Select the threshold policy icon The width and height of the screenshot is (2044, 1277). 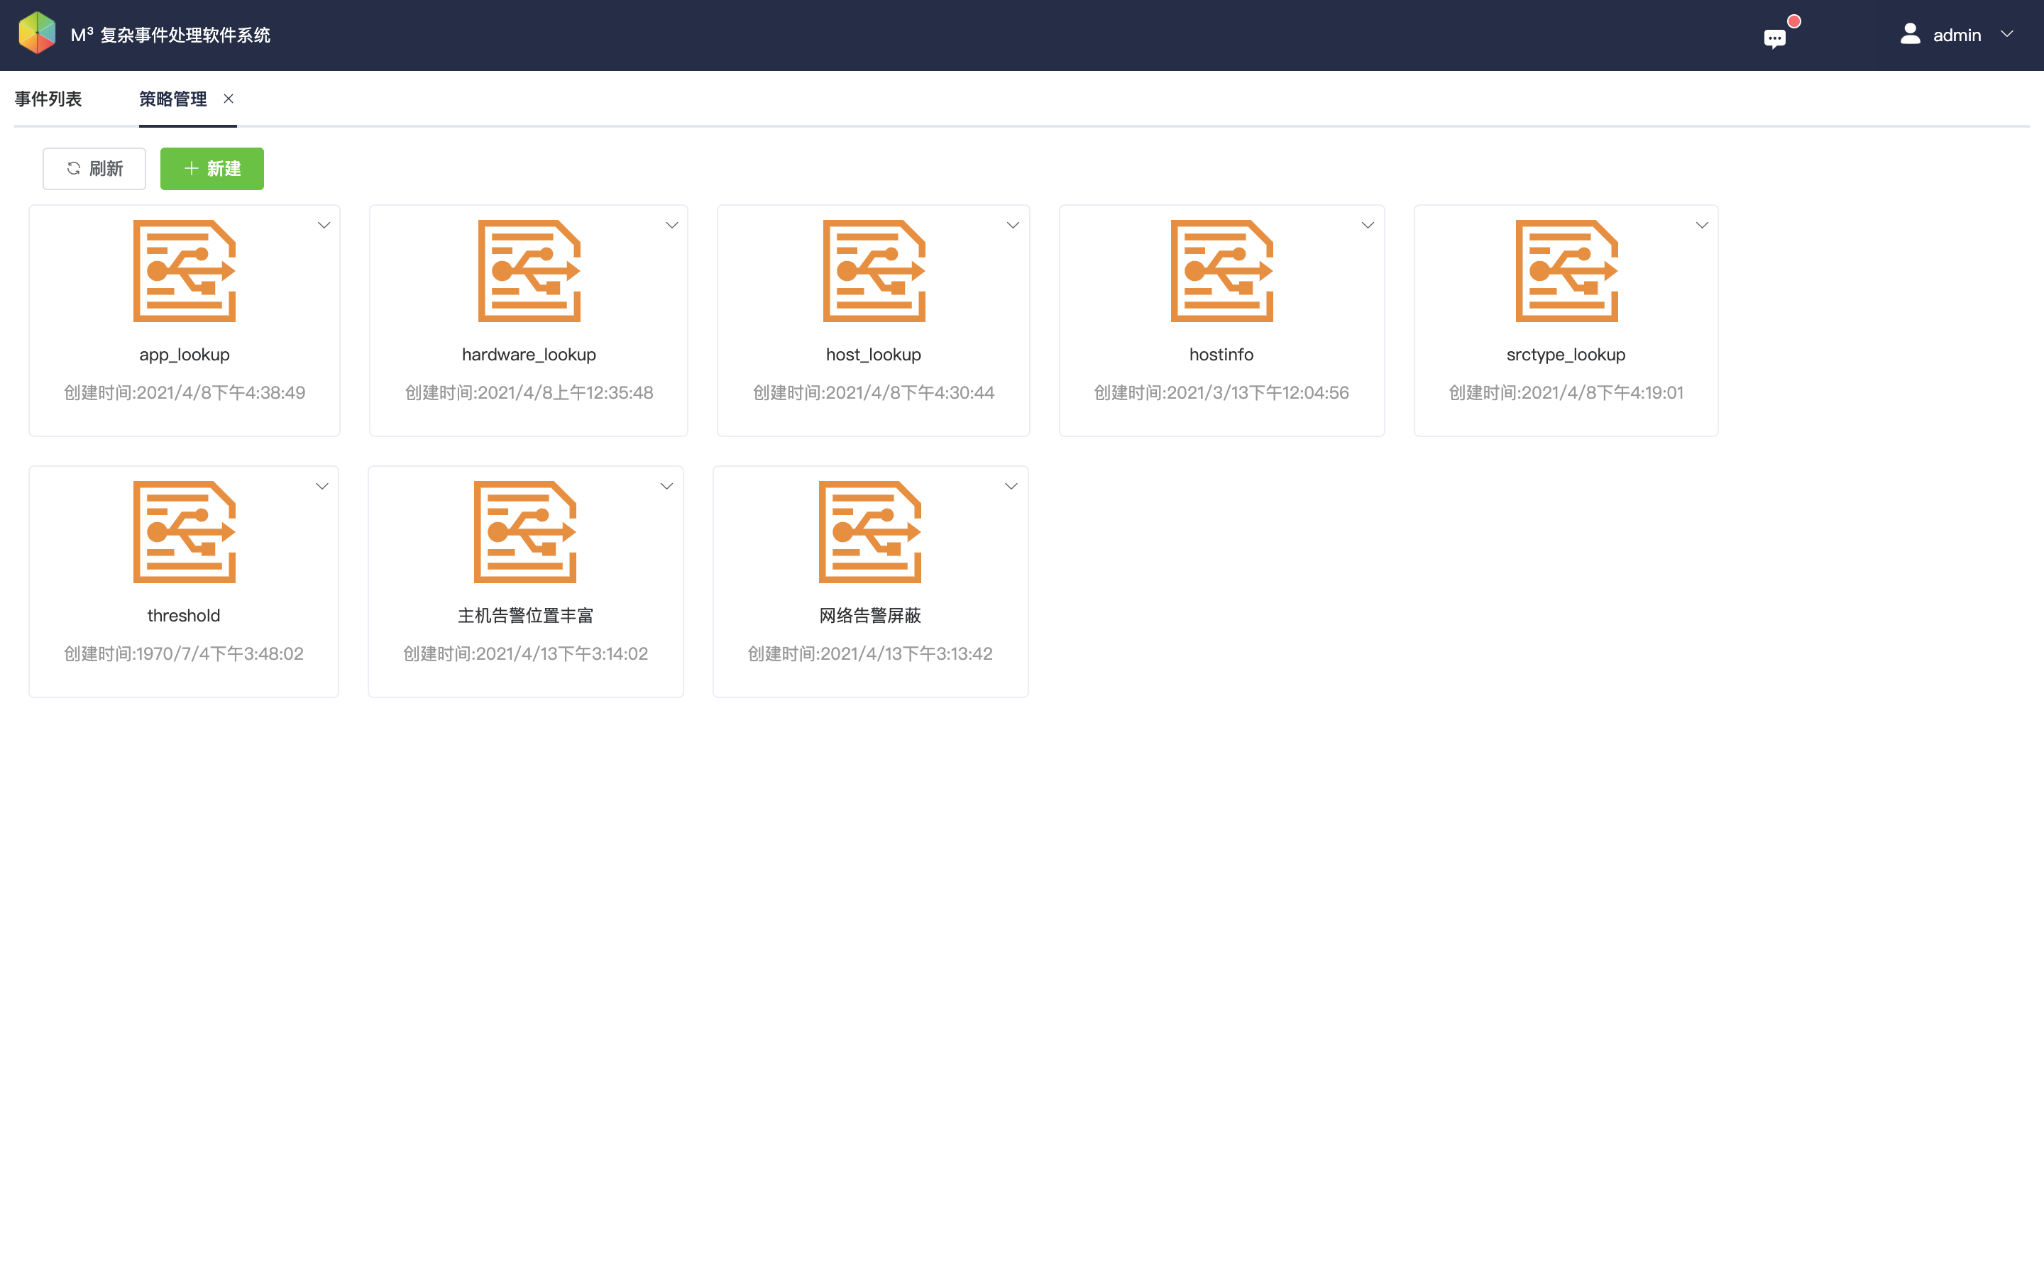pos(184,531)
